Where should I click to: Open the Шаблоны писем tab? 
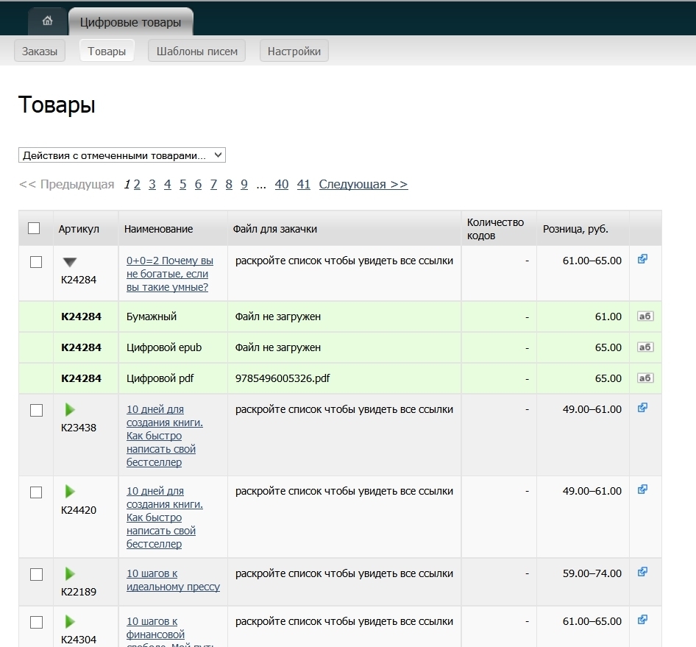pos(196,52)
